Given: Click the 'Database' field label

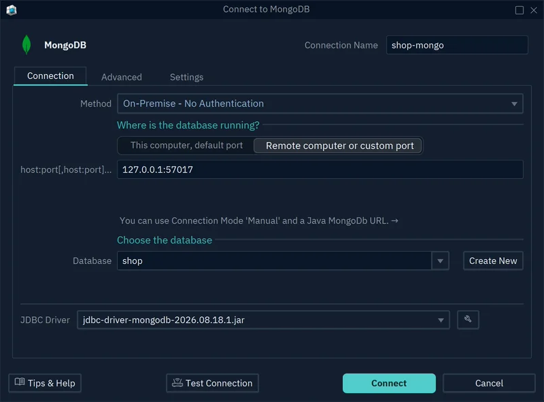Looking at the screenshot, I should (x=92, y=261).
